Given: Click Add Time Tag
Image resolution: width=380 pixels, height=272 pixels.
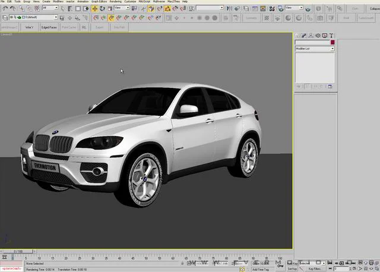Looking at the screenshot, I should coord(261,270).
